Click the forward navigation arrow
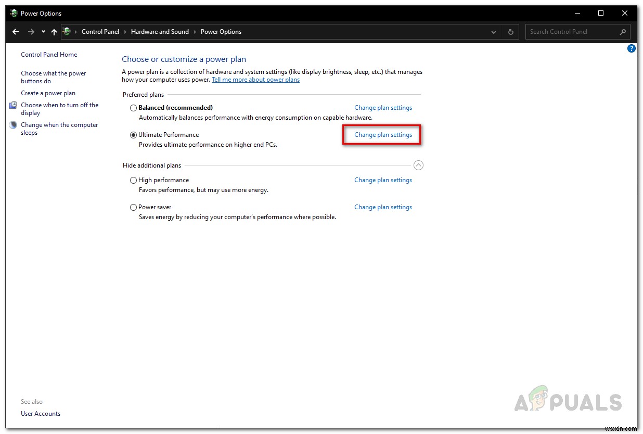This screenshot has height=434, width=643. pyautogui.click(x=30, y=32)
